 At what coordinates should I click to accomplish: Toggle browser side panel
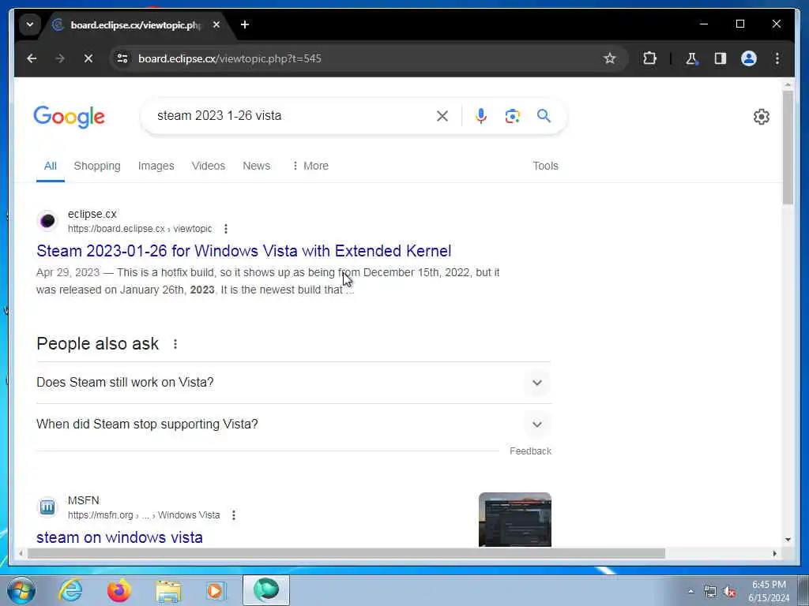coord(721,58)
